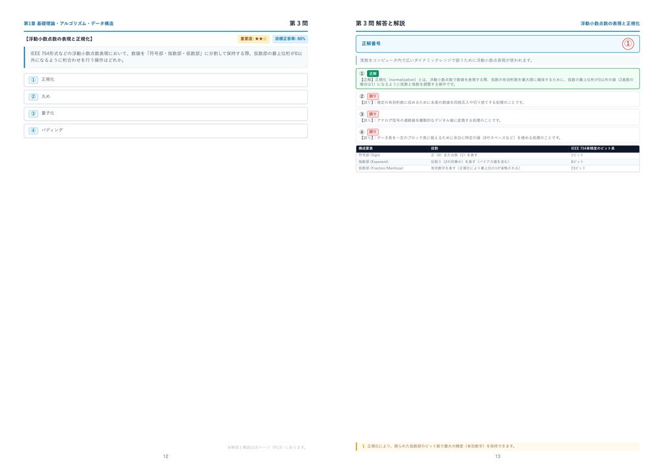Click the circled 1 correct answer icon
Image resolution: width=664 pixels, height=470 pixels.
pyautogui.click(x=628, y=43)
